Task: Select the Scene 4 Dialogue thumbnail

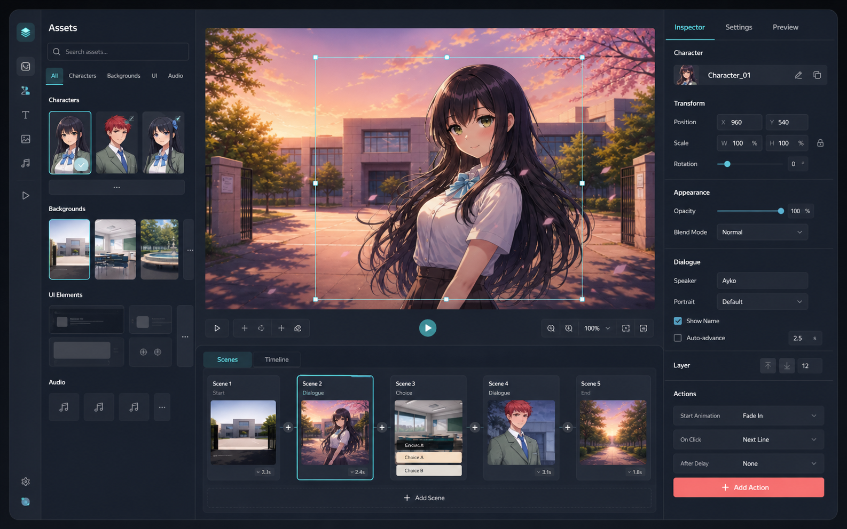Action: click(x=521, y=432)
